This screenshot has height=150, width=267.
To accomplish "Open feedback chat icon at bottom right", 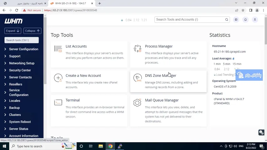I will pyautogui.click(x=261, y=132).
